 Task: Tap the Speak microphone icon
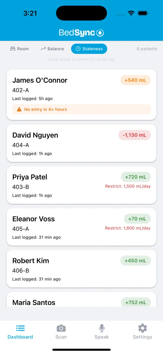[102, 328]
